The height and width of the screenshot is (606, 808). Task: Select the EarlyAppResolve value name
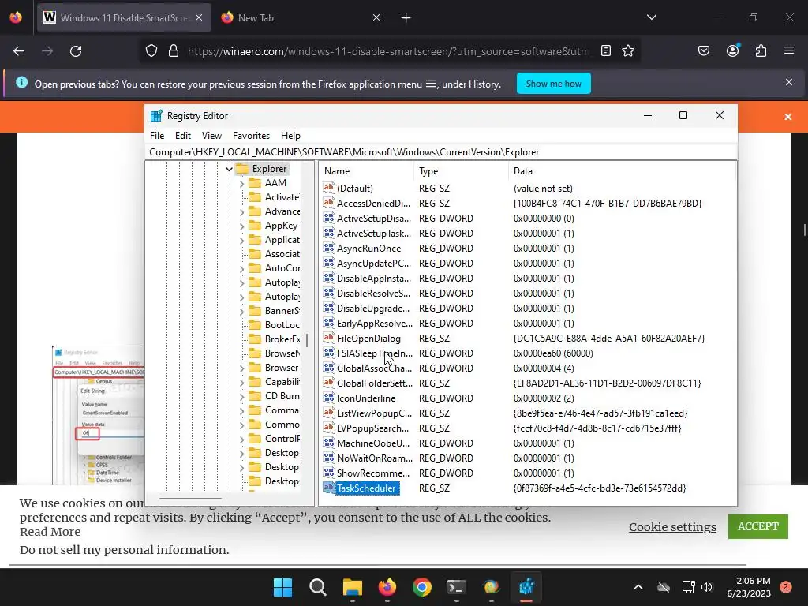[x=375, y=324]
